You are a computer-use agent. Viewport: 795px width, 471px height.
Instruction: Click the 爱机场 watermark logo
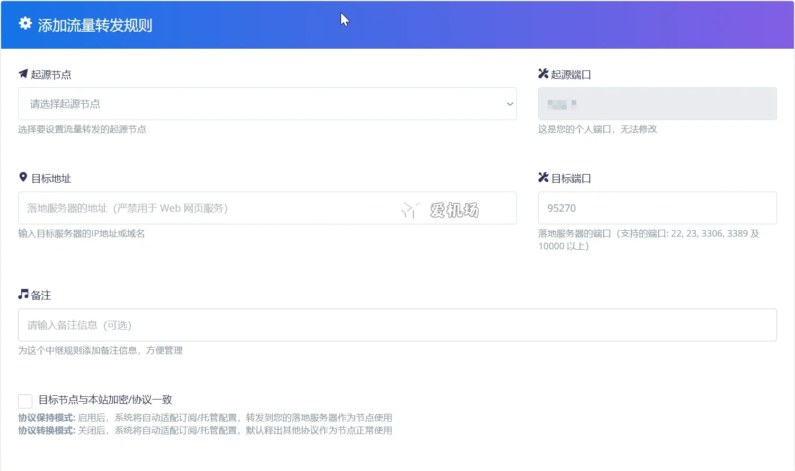point(441,210)
